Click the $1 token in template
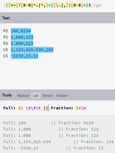The height and width of the screenshot is (153, 115). (21, 108)
